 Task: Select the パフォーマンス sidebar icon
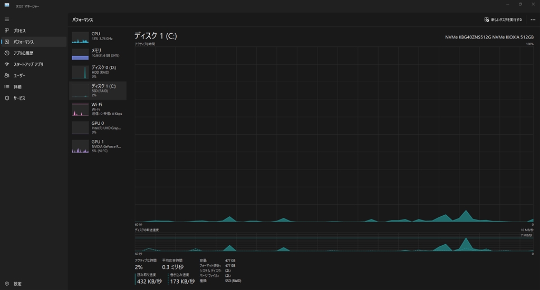[x=7, y=42]
